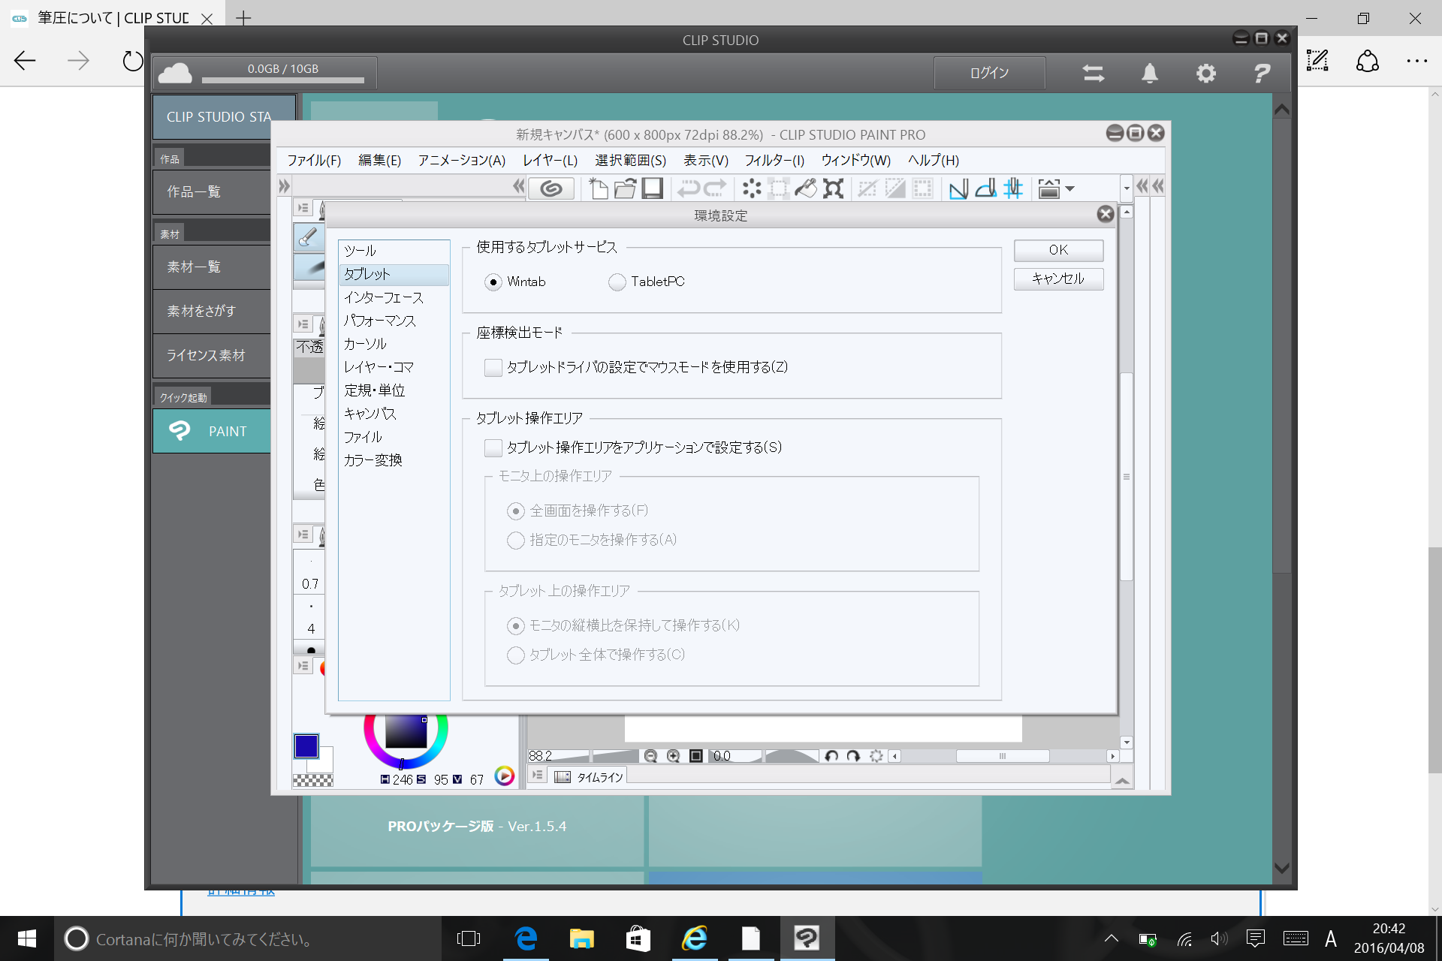Screen dimensions: 1442x961
Task: Click the Save floppy icon in toolbar
Action: coord(652,188)
